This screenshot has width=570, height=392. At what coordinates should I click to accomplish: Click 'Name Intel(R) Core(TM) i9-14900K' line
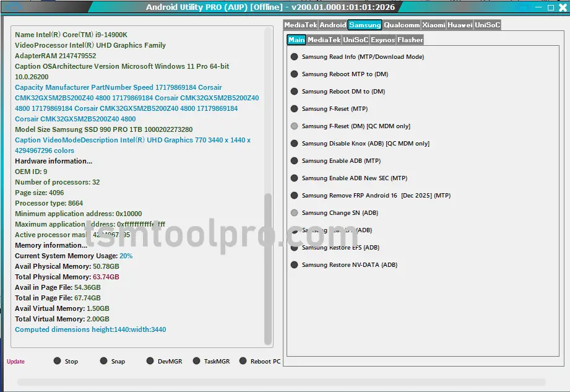click(71, 35)
